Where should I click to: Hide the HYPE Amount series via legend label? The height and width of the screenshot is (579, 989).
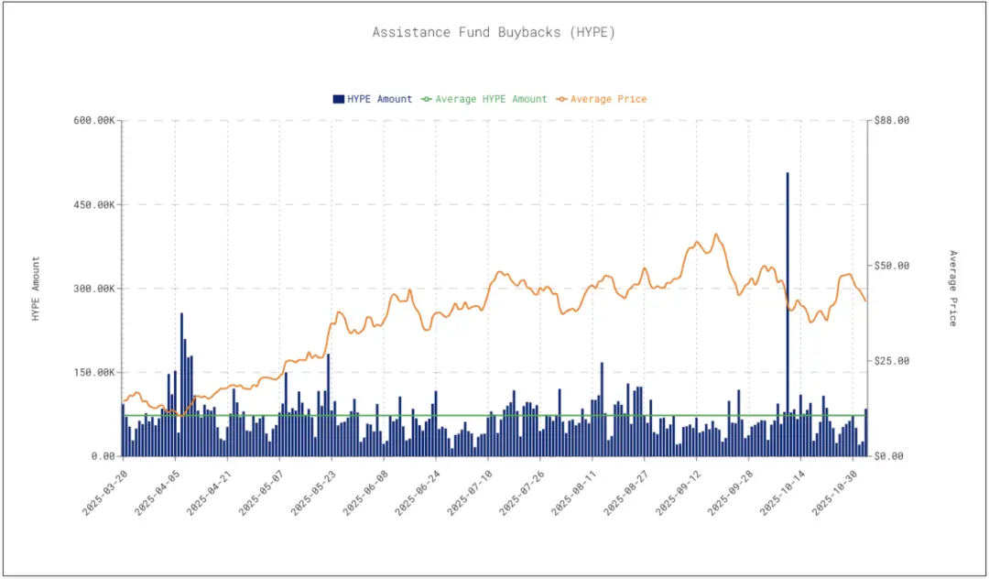point(379,99)
